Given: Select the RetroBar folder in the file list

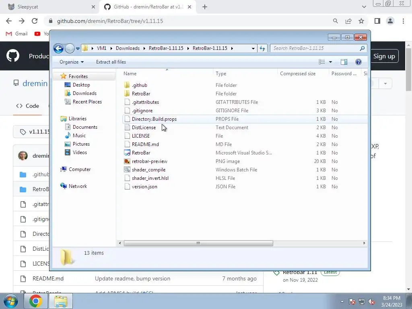Looking at the screenshot, I should click(x=141, y=93).
